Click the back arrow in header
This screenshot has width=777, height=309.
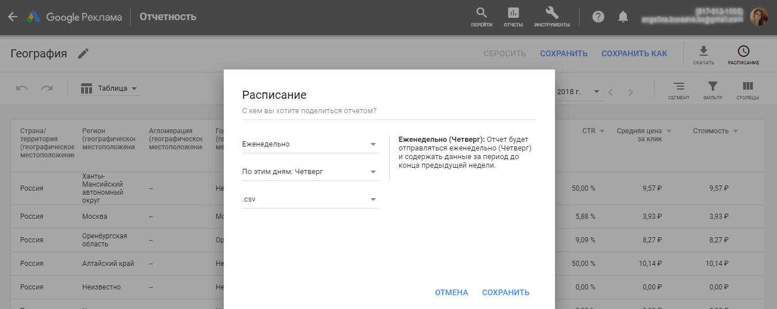(13, 17)
